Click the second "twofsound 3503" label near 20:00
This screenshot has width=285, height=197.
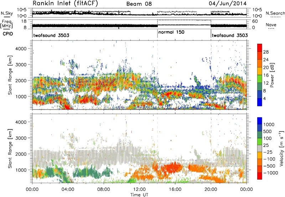coord(230,35)
